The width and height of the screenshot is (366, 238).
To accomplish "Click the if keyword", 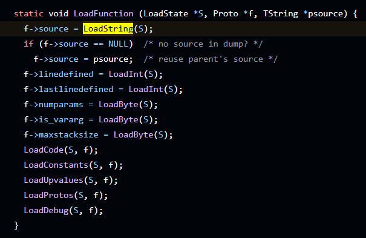I will click(28, 44).
